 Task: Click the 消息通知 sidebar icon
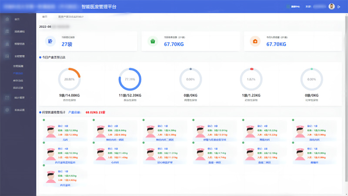pyautogui.click(x=7, y=31)
